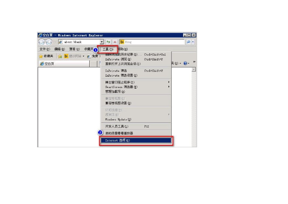Choose 删除浏览的历史记录(D) menu item

coord(136,54)
